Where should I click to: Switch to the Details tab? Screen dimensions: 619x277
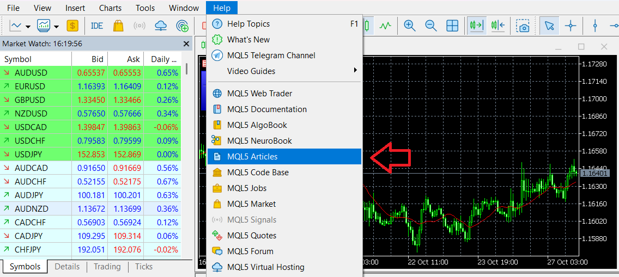tap(67, 267)
